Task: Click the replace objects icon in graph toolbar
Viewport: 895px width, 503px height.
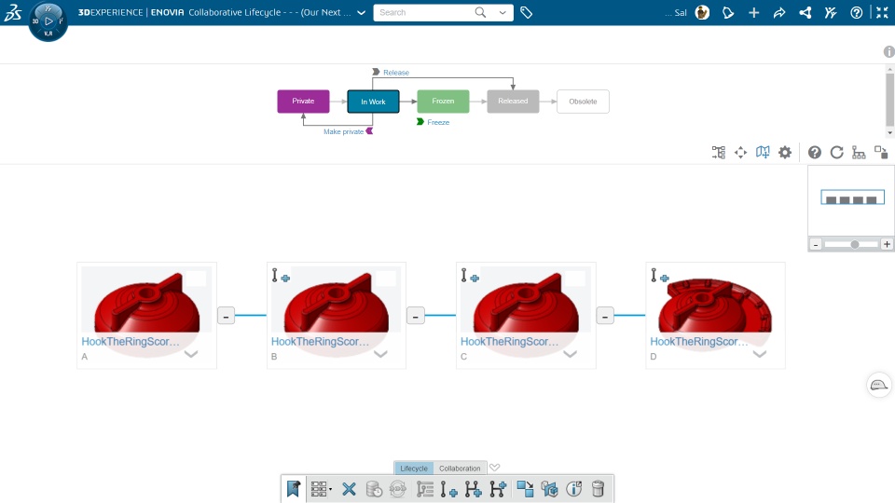Action: click(x=881, y=152)
